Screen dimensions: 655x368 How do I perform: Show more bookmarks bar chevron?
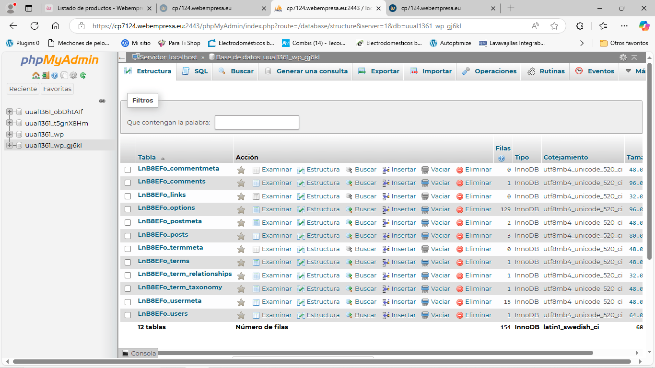pos(582,43)
